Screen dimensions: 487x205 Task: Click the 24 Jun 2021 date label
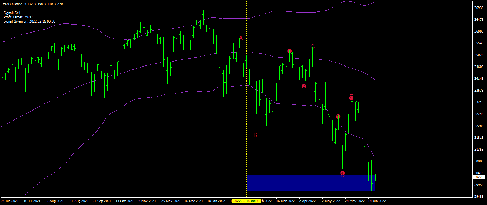point(10,201)
